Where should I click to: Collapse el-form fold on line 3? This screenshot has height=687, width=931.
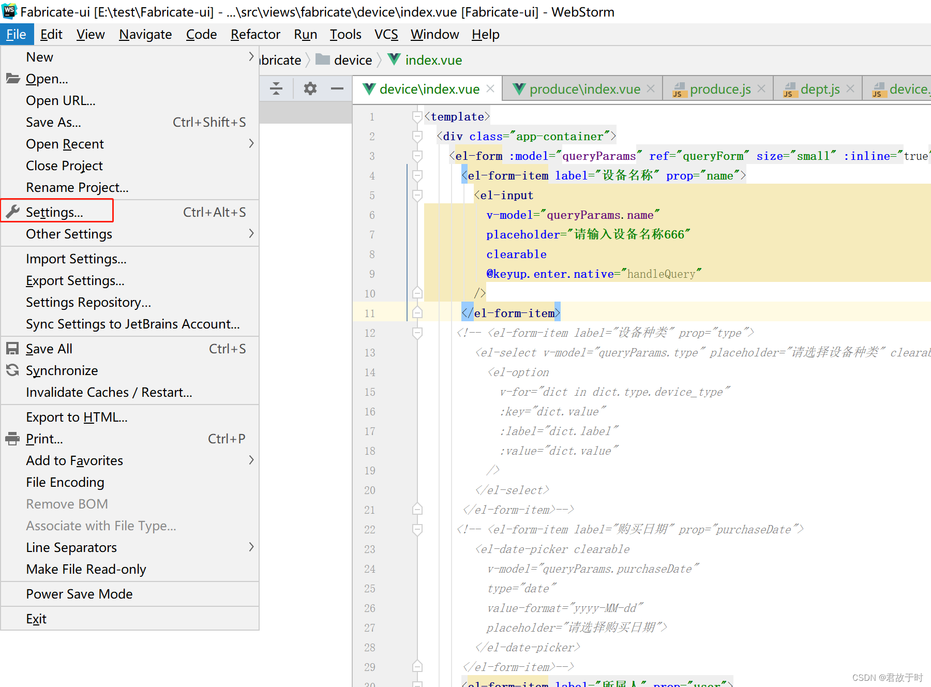click(x=417, y=156)
